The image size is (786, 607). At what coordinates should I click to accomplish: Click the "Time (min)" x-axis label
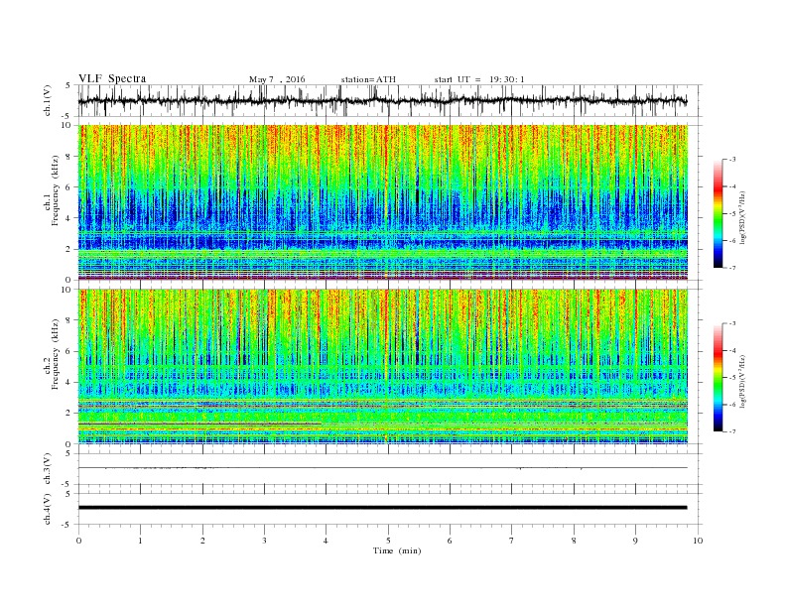pyautogui.click(x=397, y=550)
